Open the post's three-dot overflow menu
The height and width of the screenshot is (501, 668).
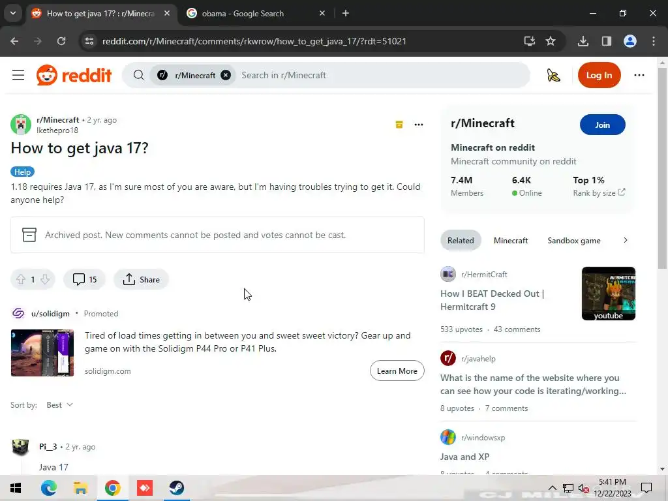point(419,125)
